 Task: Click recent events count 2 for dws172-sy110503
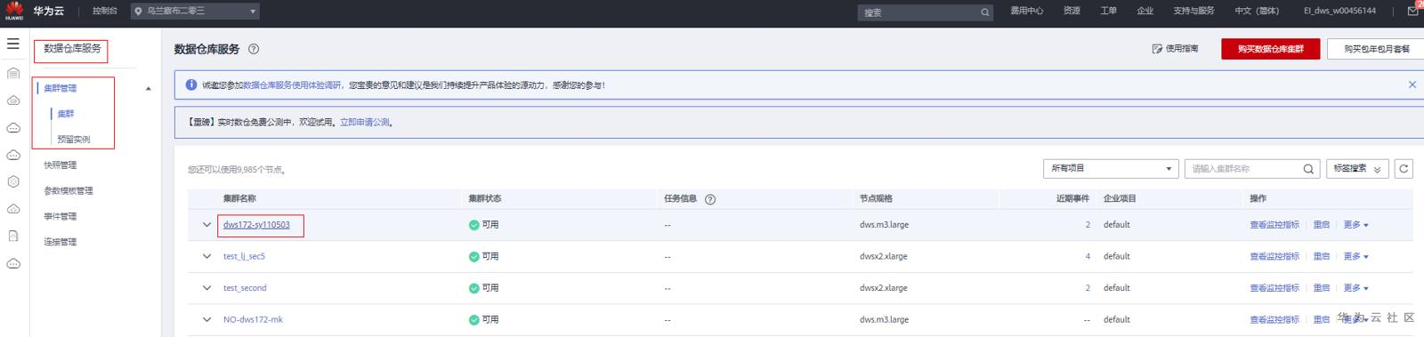[x=1088, y=225]
